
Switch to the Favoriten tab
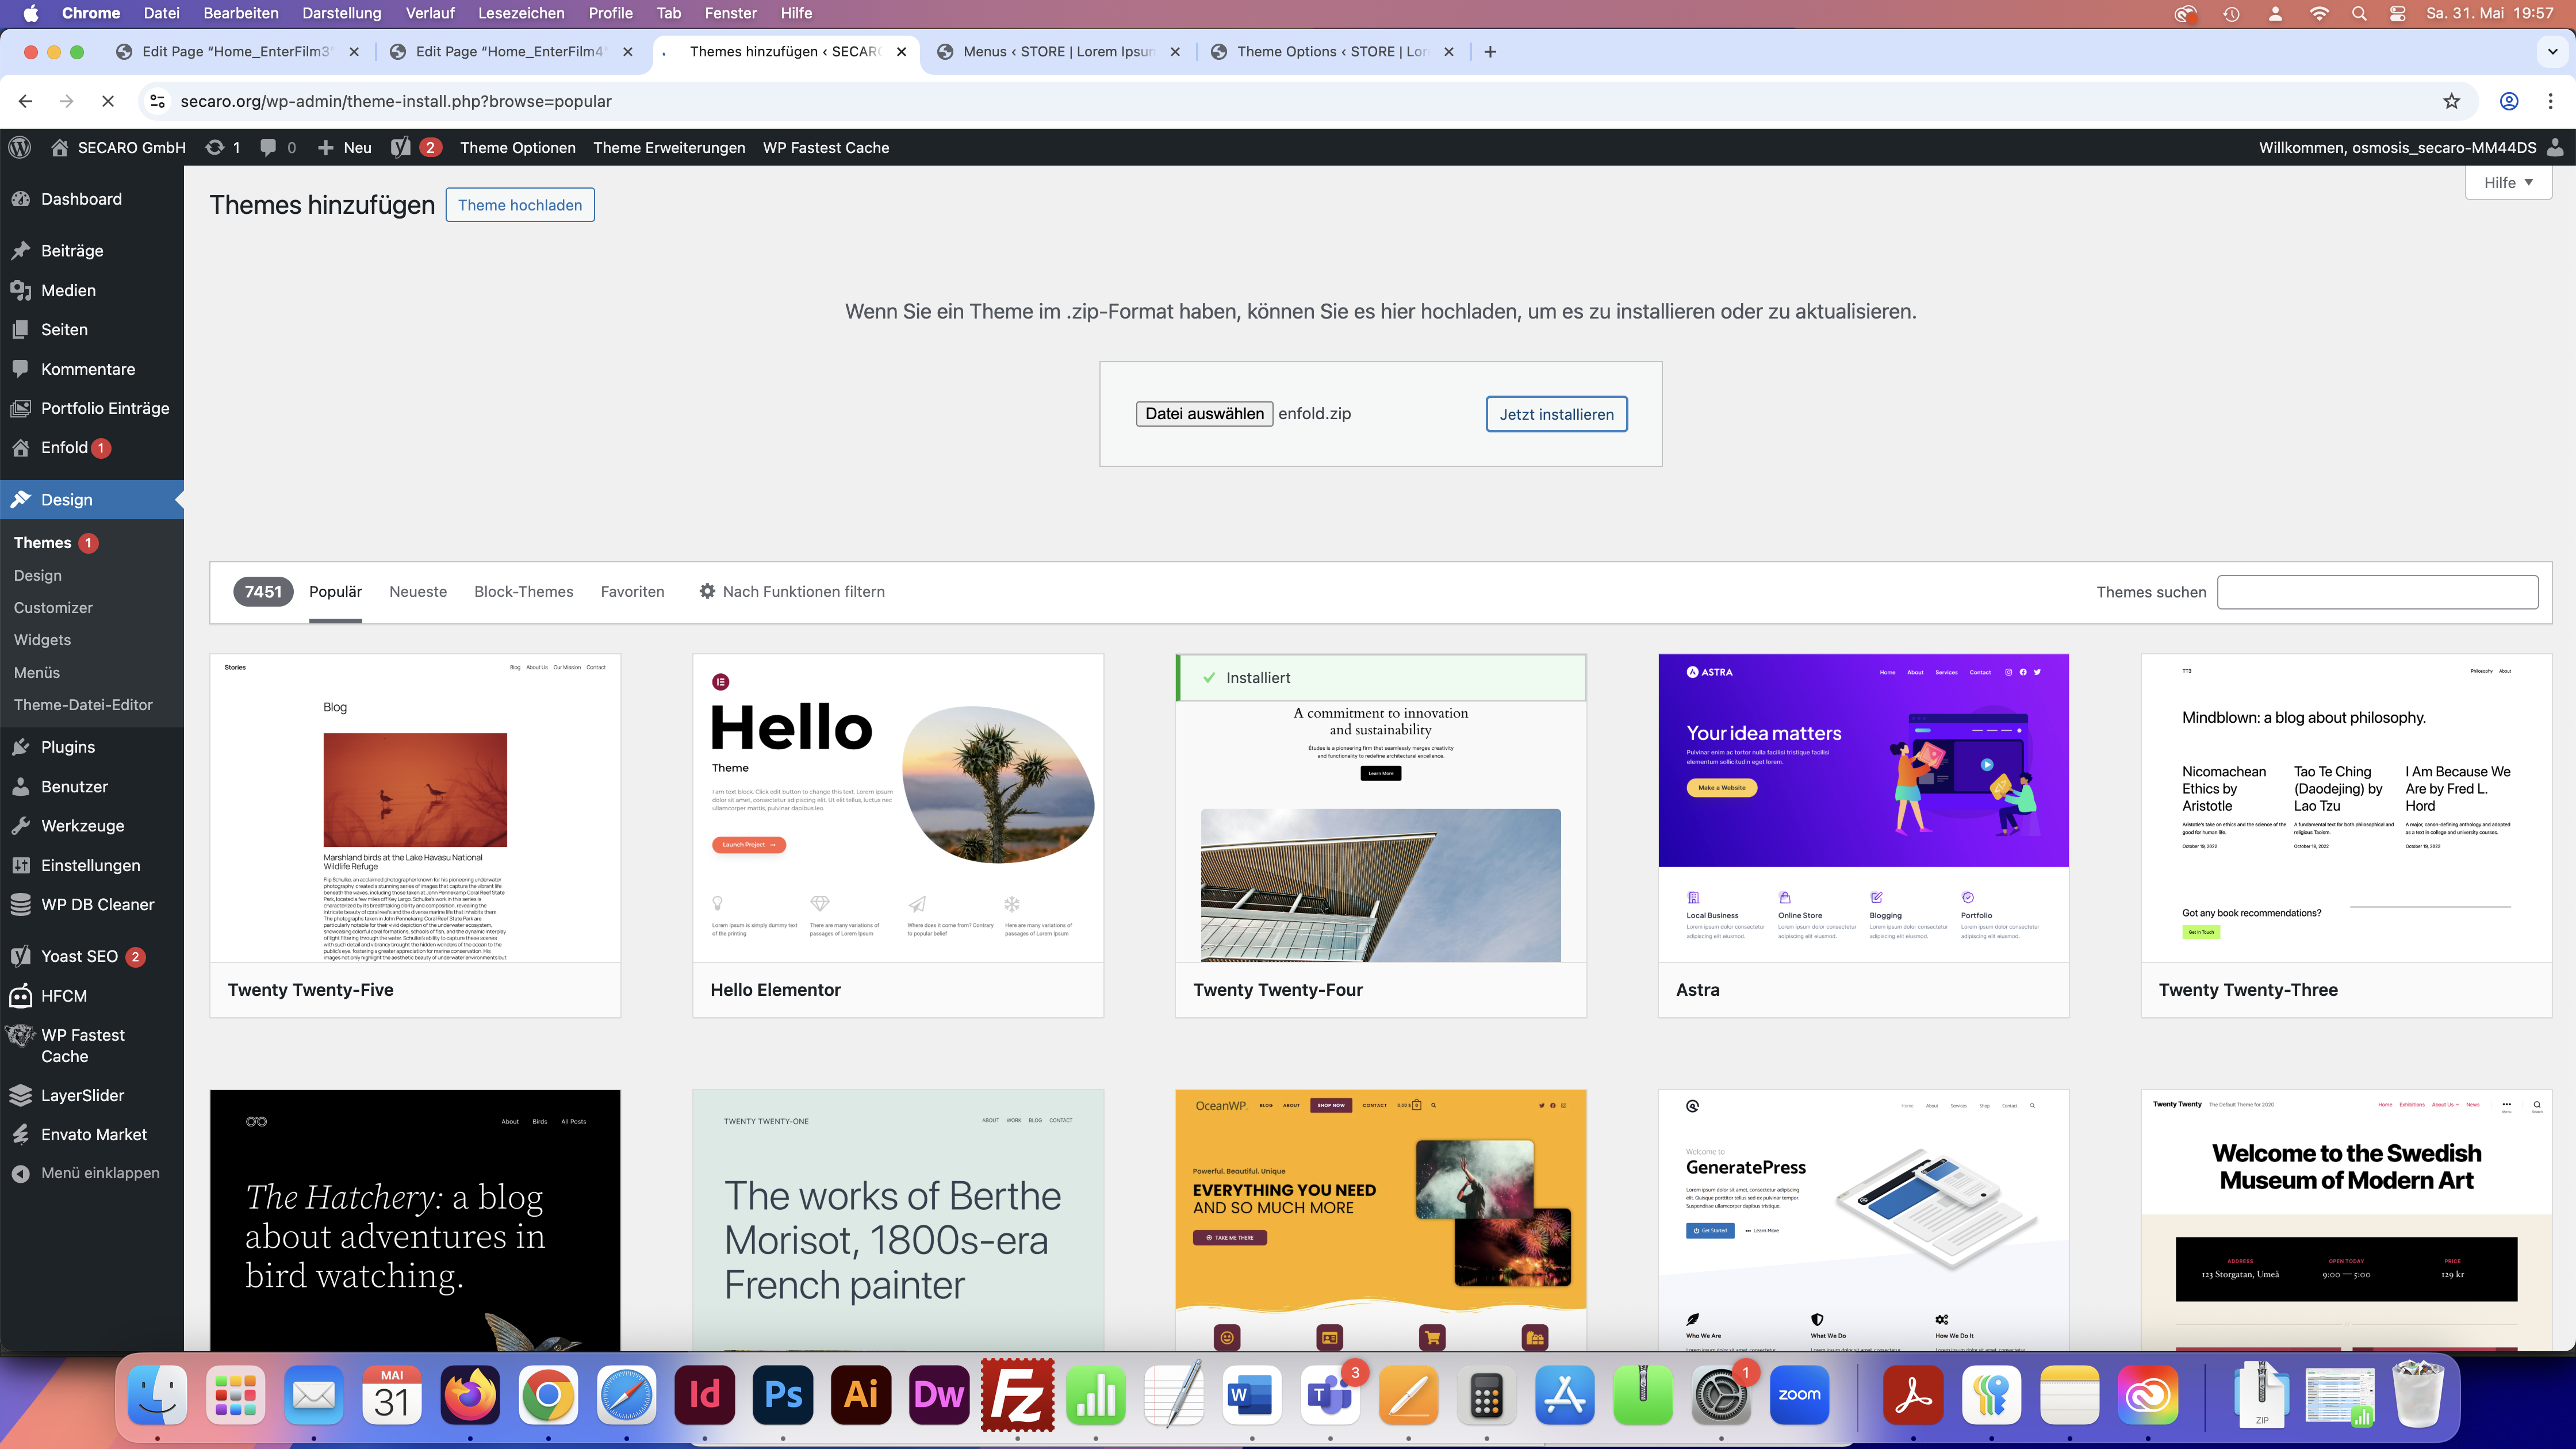click(x=632, y=592)
